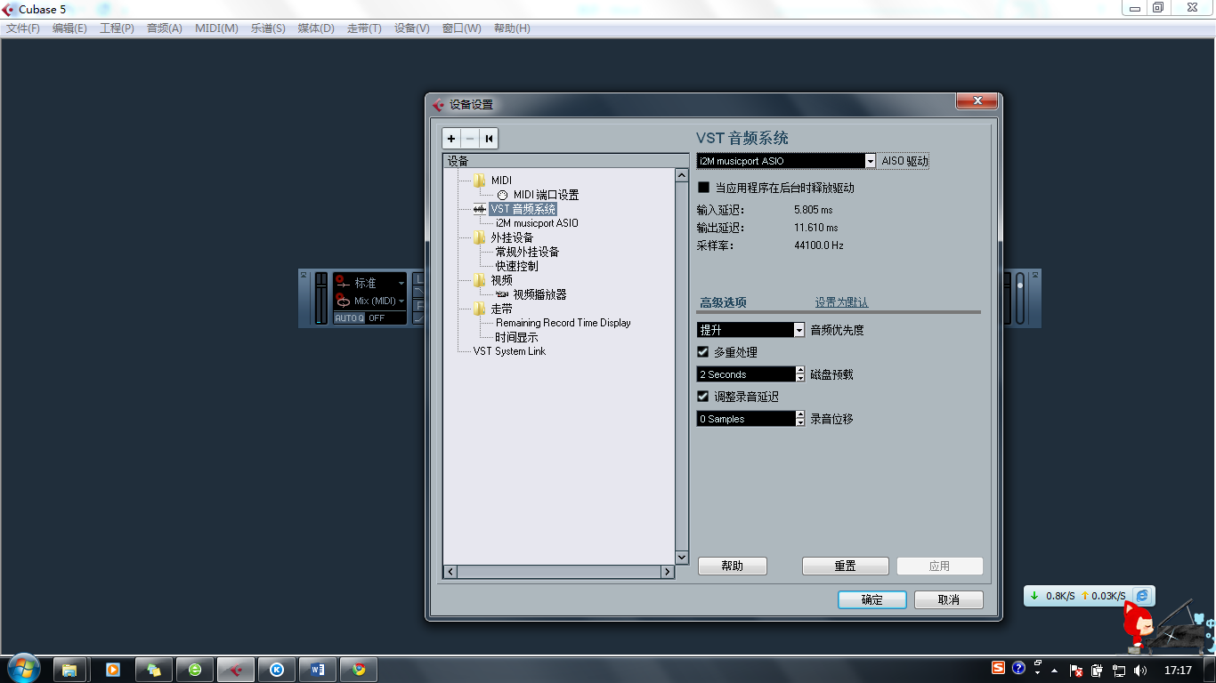Click the 外挂设备 folder icon

tap(480, 237)
